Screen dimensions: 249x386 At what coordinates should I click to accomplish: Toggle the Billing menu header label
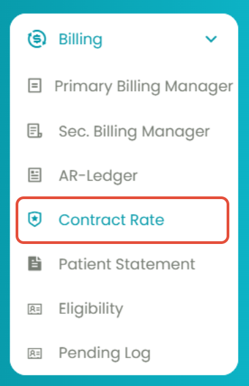pos(80,39)
